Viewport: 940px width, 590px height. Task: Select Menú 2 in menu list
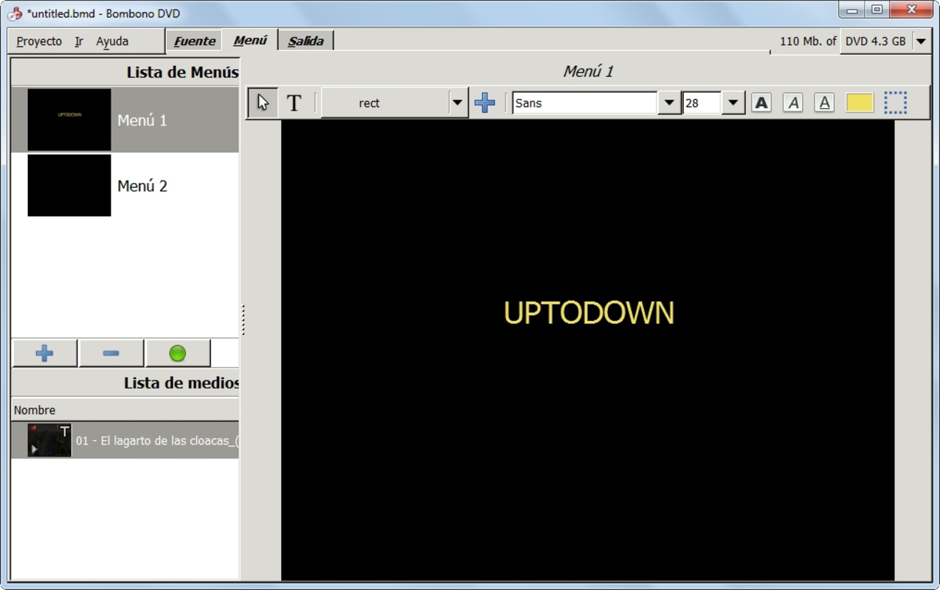(x=125, y=185)
